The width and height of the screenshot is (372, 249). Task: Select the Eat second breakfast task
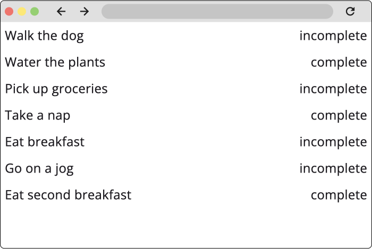click(x=68, y=195)
